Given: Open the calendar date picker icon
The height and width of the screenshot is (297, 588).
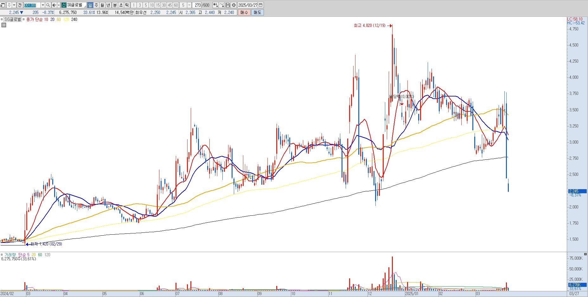Looking at the screenshot, I should [260, 5].
